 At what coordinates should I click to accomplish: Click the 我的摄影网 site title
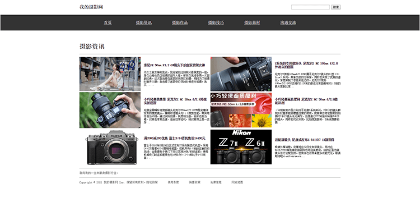(x=91, y=7)
